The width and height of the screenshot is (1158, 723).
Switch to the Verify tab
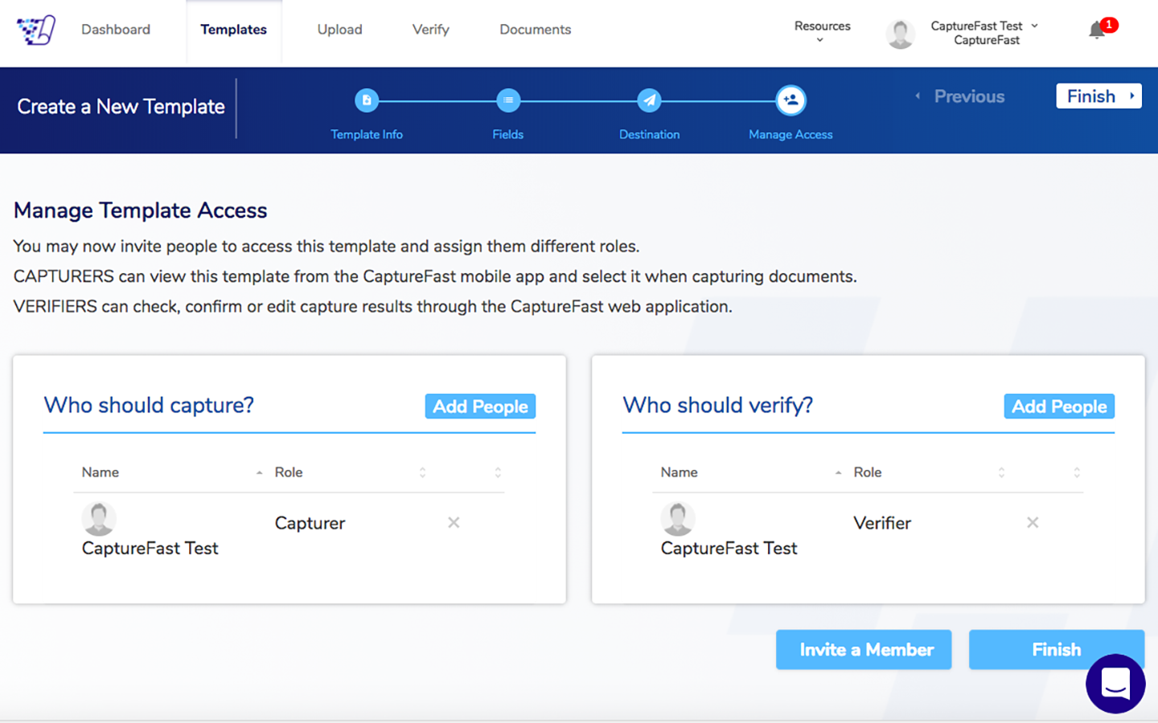[431, 30]
